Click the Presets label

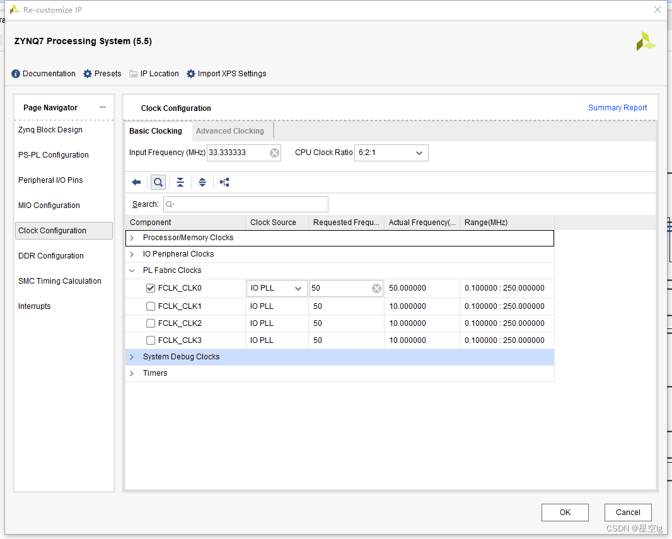point(108,74)
